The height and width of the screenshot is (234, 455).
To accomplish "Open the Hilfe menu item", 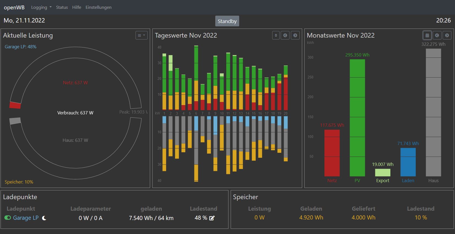I will (77, 7).
